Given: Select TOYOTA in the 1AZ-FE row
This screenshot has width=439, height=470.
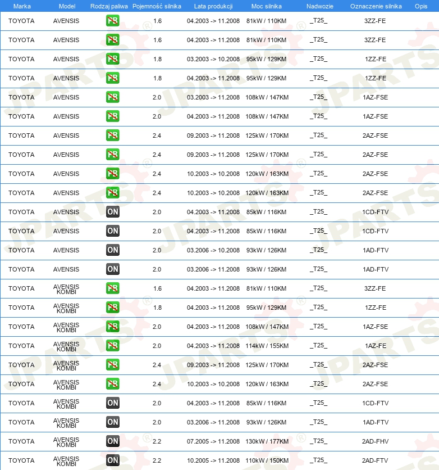Looking at the screenshot, I should 21,346.
